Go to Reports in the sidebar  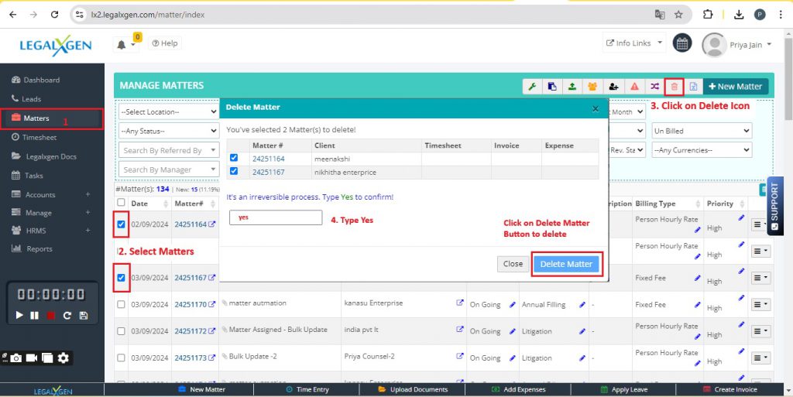(x=39, y=249)
